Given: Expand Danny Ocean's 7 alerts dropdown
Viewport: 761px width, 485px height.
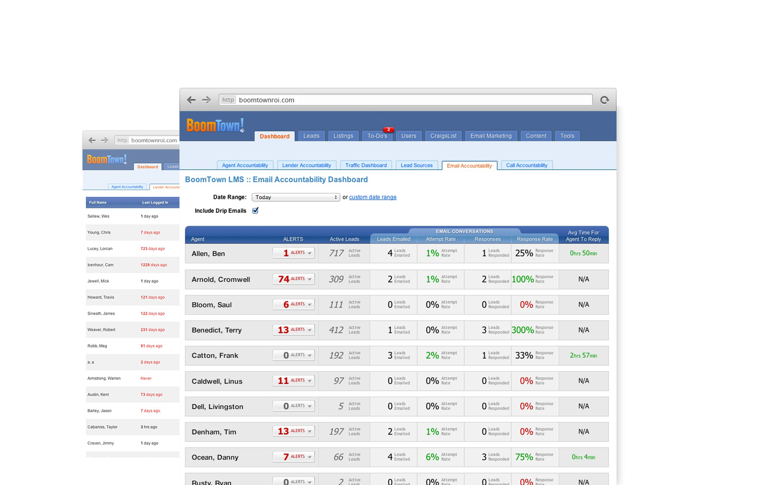Looking at the screenshot, I should click(x=293, y=456).
